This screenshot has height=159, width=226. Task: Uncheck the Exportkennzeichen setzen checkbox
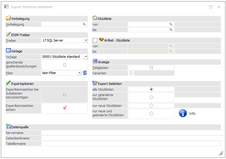(x=65, y=108)
